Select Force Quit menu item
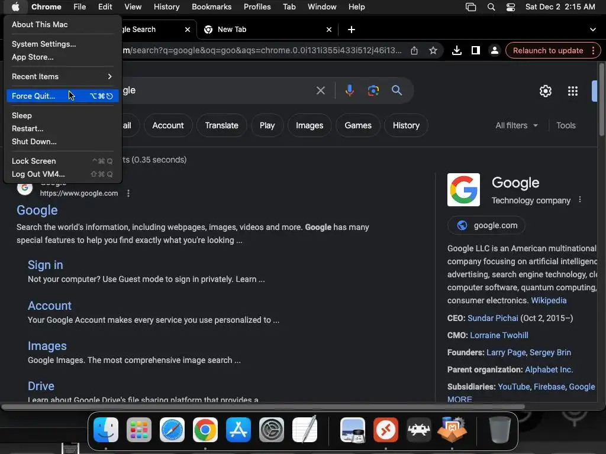The width and height of the screenshot is (606, 454). pyautogui.click(x=62, y=96)
